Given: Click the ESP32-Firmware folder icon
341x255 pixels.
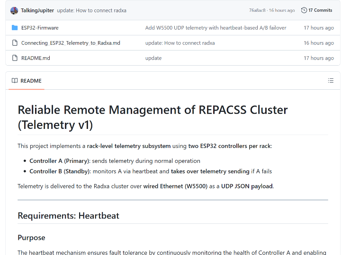Looking at the screenshot, I should pyautogui.click(x=15, y=28).
